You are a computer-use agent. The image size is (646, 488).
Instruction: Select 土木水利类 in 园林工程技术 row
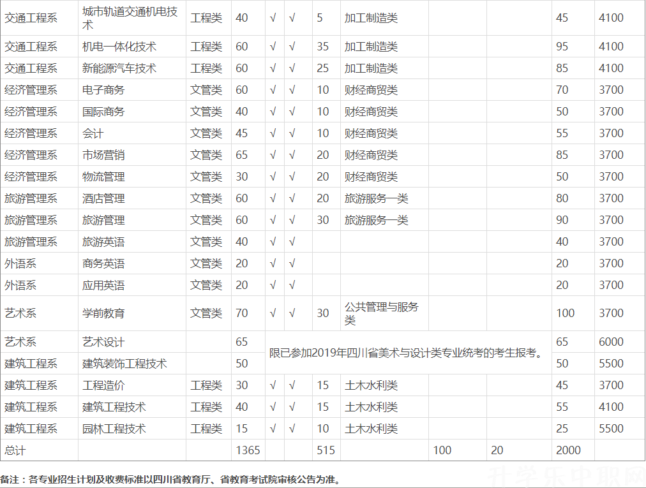tap(384, 429)
